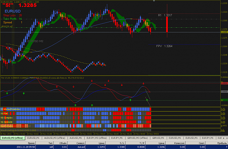Viewport: 228px width, 149px height.
Task: Click the EURUSD,M3 OHLC header at the chart top
Action: [20, 2]
